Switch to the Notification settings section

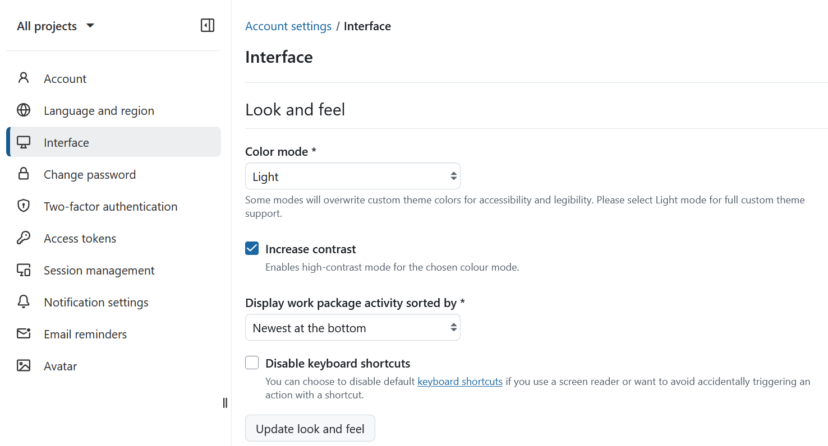(x=96, y=302)
